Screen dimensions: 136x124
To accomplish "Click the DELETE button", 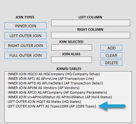I will click(x=111, y=63).
